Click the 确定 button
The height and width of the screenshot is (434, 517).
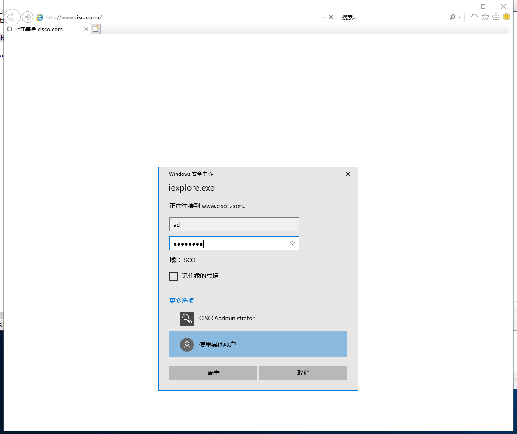(213, 373)
